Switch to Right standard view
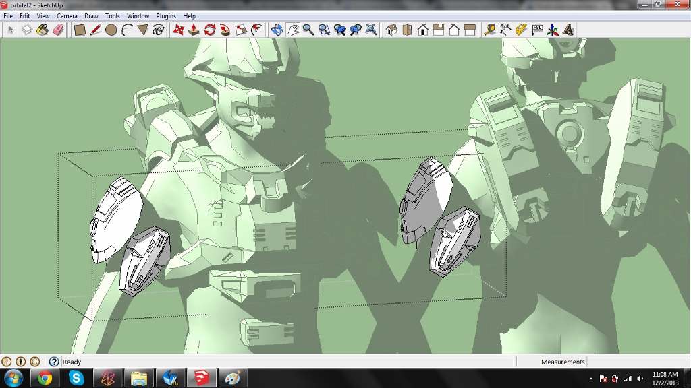 [439, 30]
